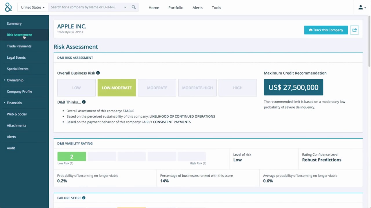Click info icon next to D&B Thinks
Screen dimensions: 371x208
84,102
